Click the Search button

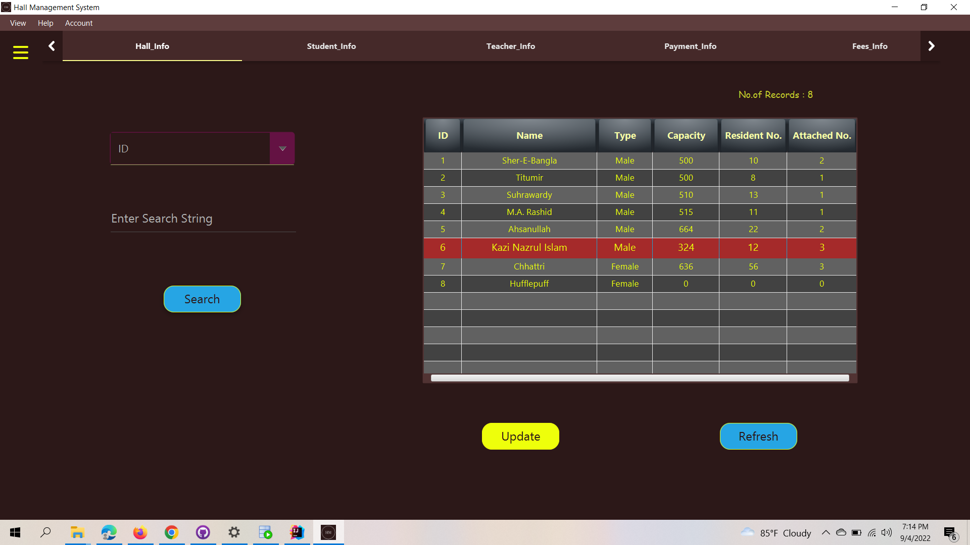(x=202, y=299)
